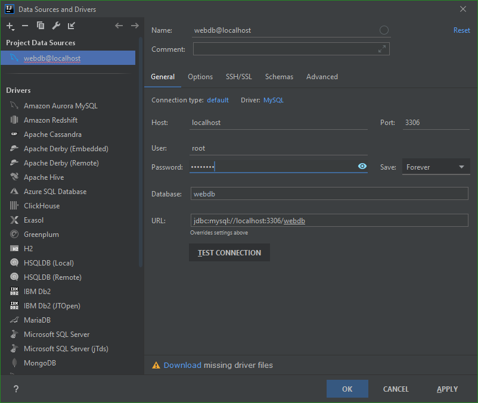Screen dimensions: 478x403
Task: Navigate forward with the right arrow
Action: pyautogui.click(x=134, y=26)
